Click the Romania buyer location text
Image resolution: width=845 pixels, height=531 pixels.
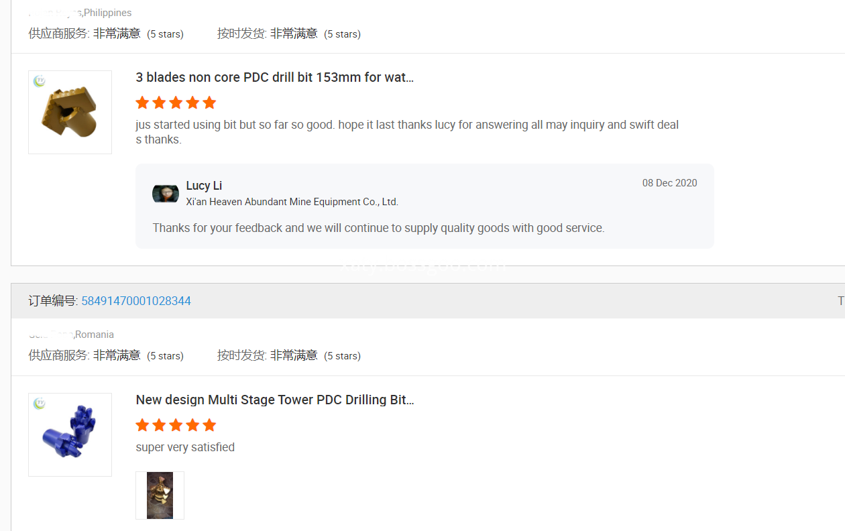(x=95, y=335)
